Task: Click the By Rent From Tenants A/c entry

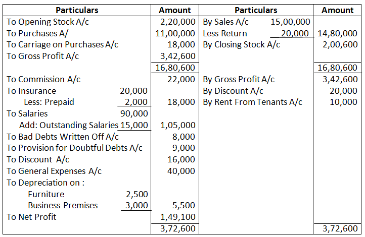Action: 252,102
